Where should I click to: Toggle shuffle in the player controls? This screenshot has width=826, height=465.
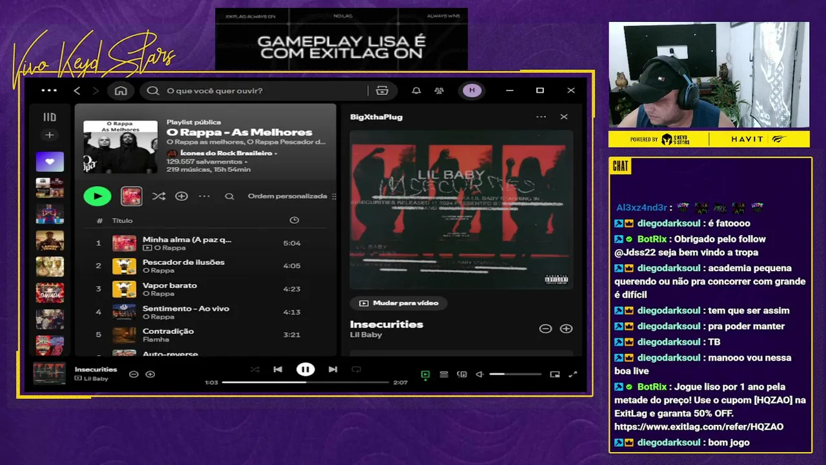(255, 369)
